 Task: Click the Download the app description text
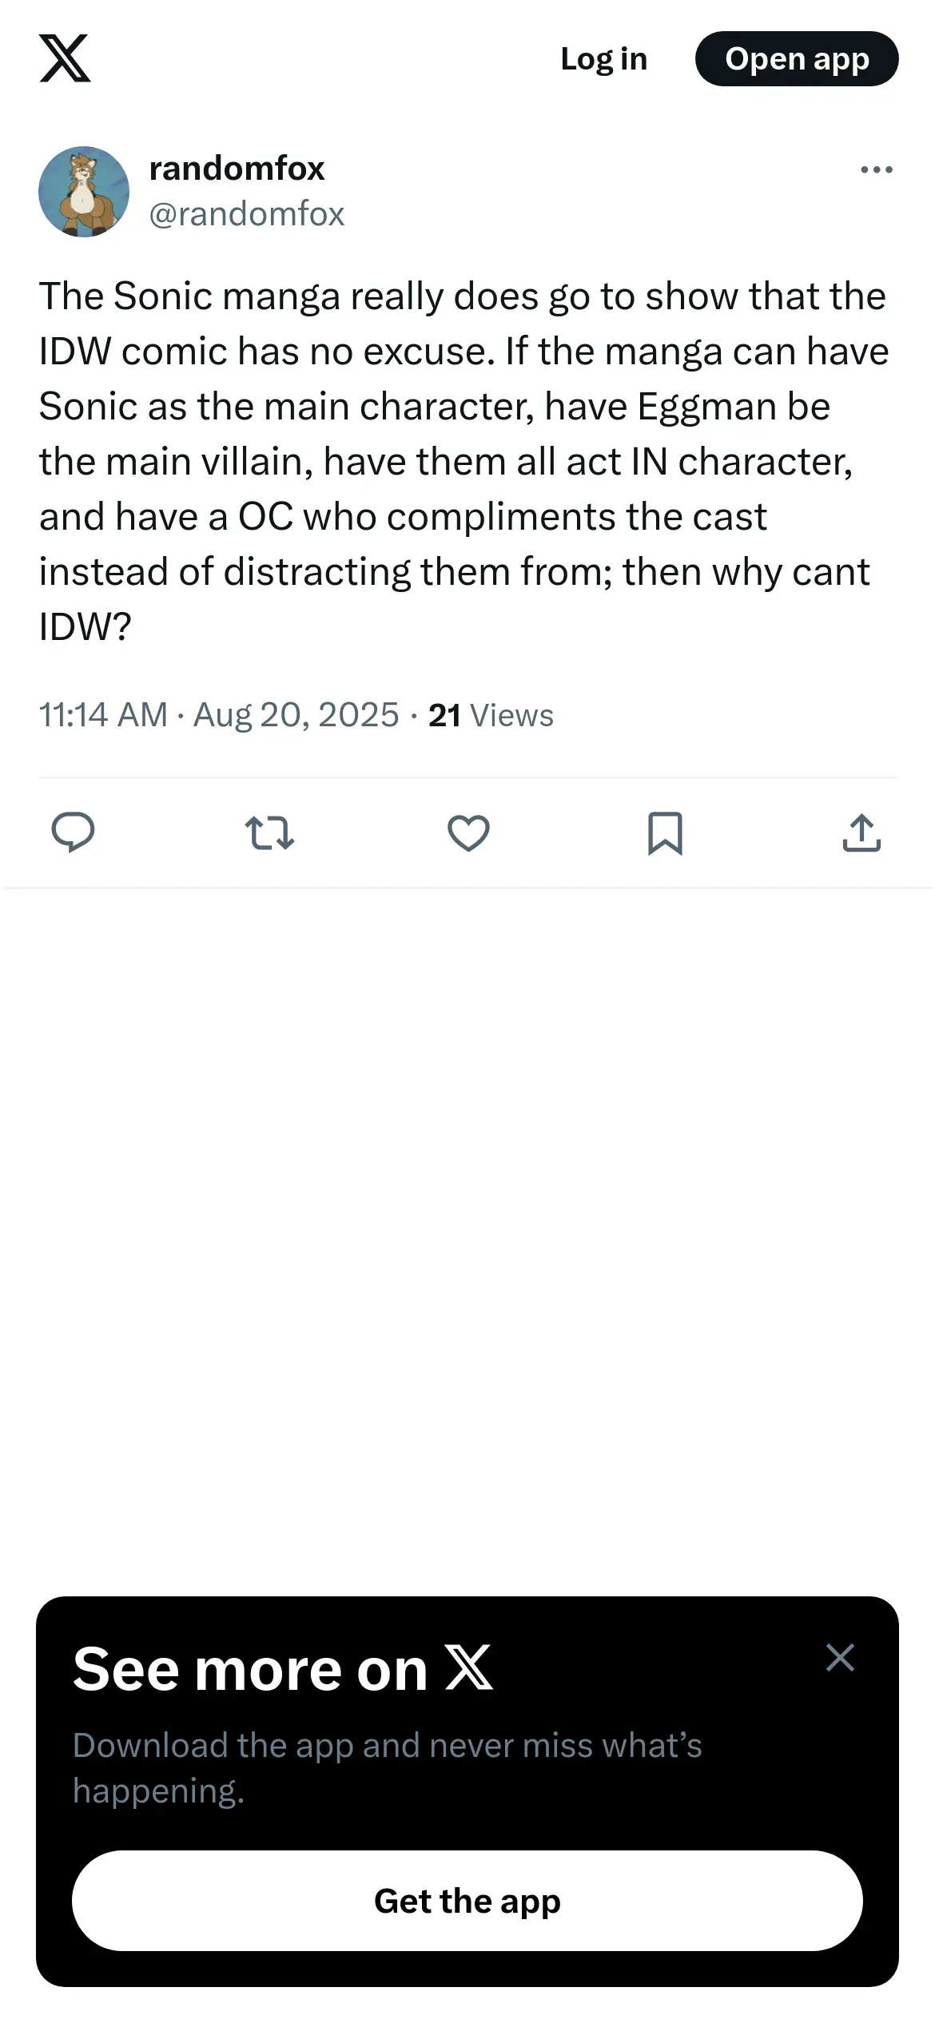tap(388, 1767)
